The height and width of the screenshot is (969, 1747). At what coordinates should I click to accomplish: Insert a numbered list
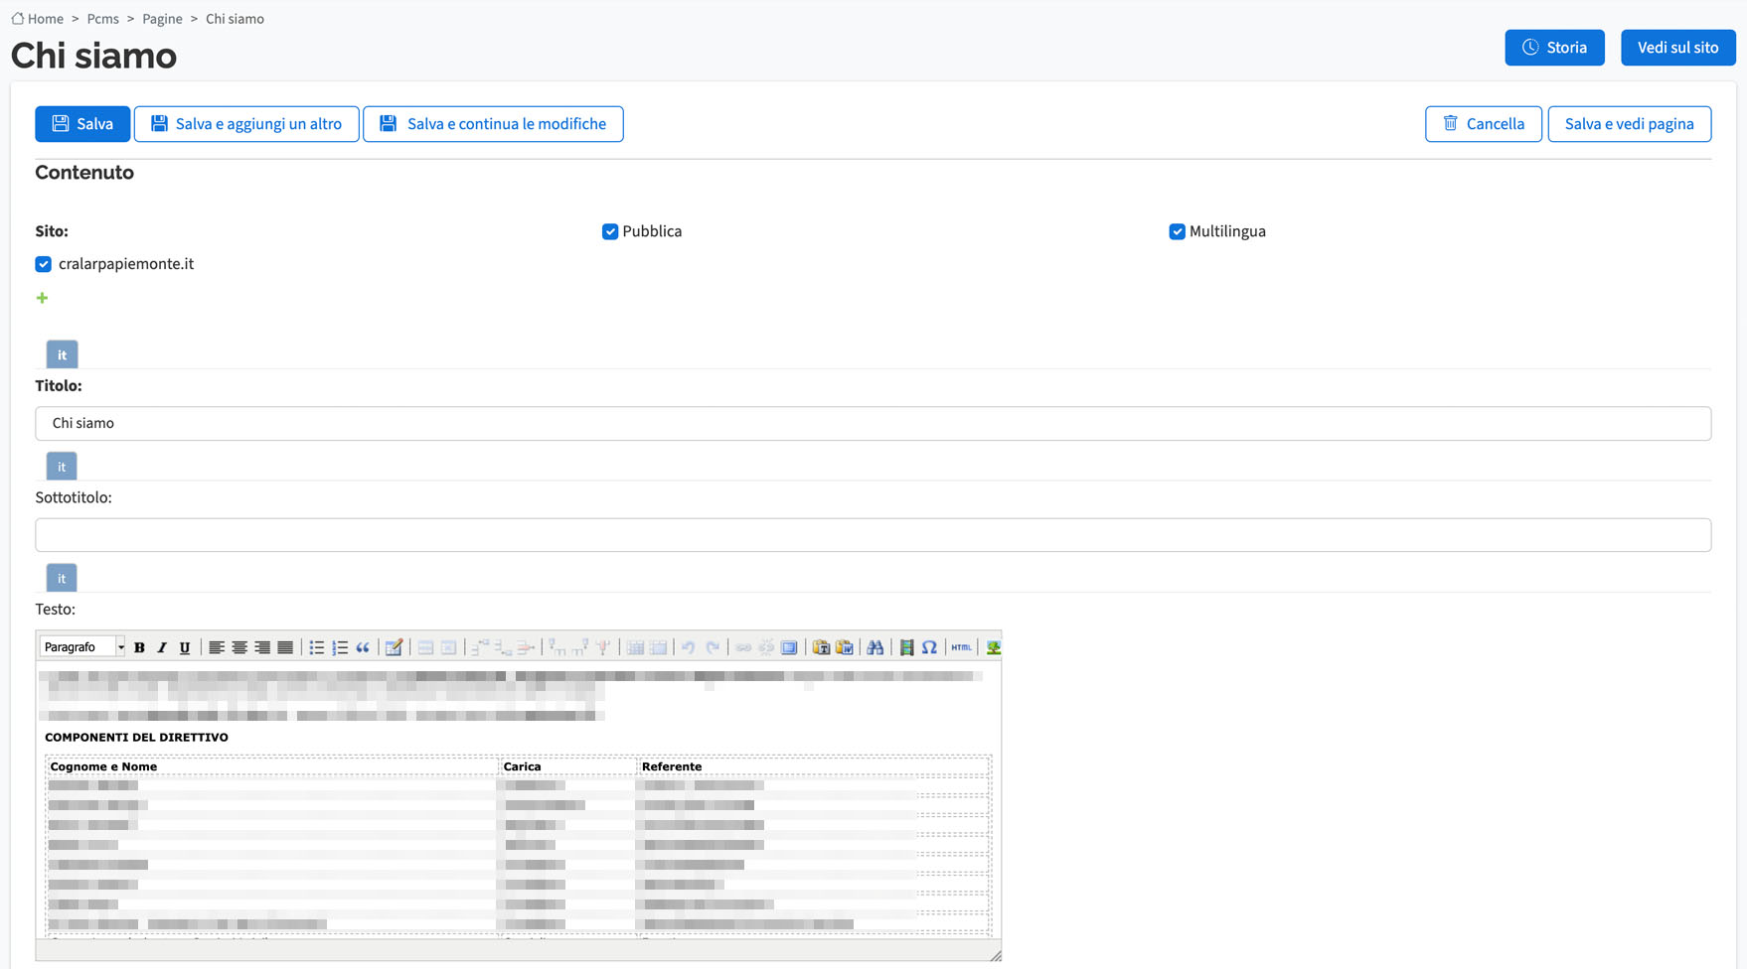pyautogui.click(x=340, y=647)
